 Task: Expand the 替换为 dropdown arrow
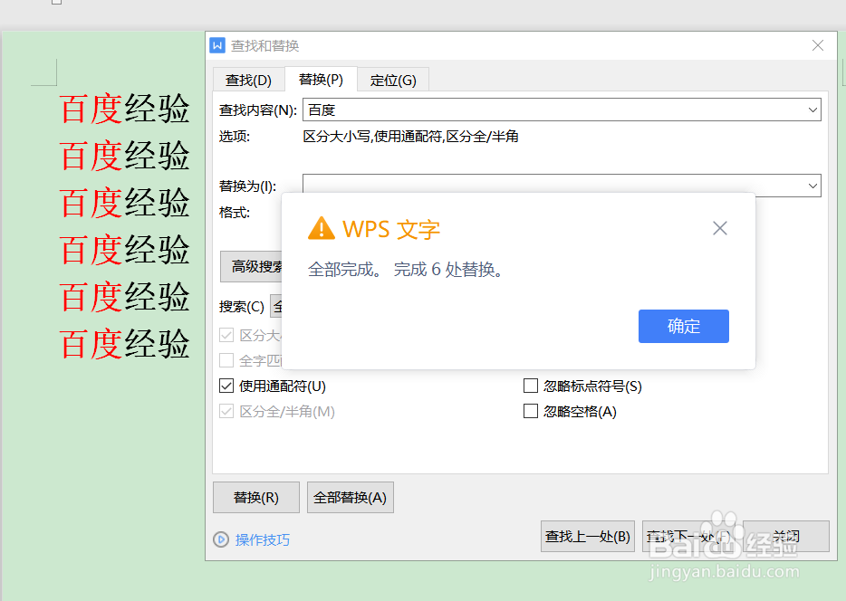(x=812, y=186)
